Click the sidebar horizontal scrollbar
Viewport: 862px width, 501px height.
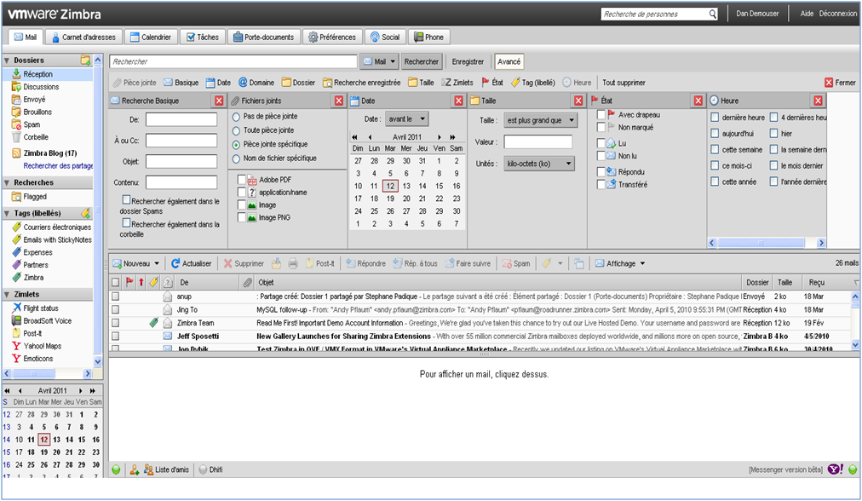pyautogui.click(x=33, y=374)
